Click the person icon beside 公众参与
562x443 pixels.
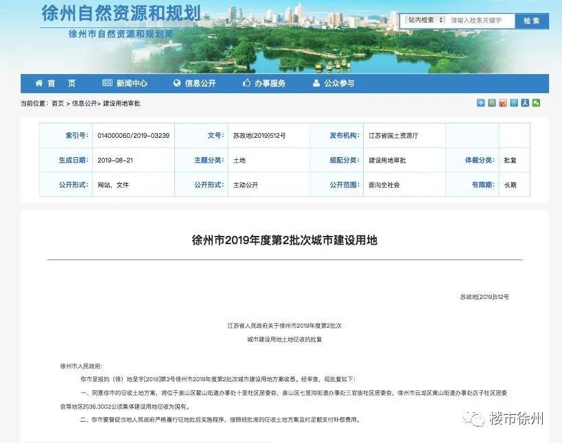coord(316,83)
